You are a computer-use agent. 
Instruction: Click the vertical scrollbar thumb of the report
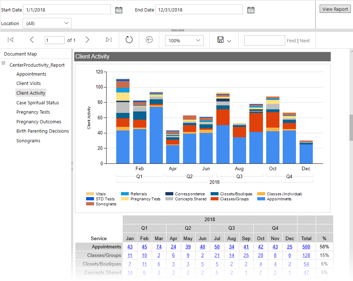click(x=351, y=128)
